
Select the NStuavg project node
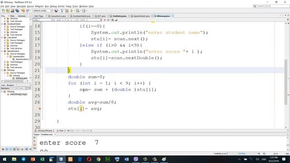[11, 70]
